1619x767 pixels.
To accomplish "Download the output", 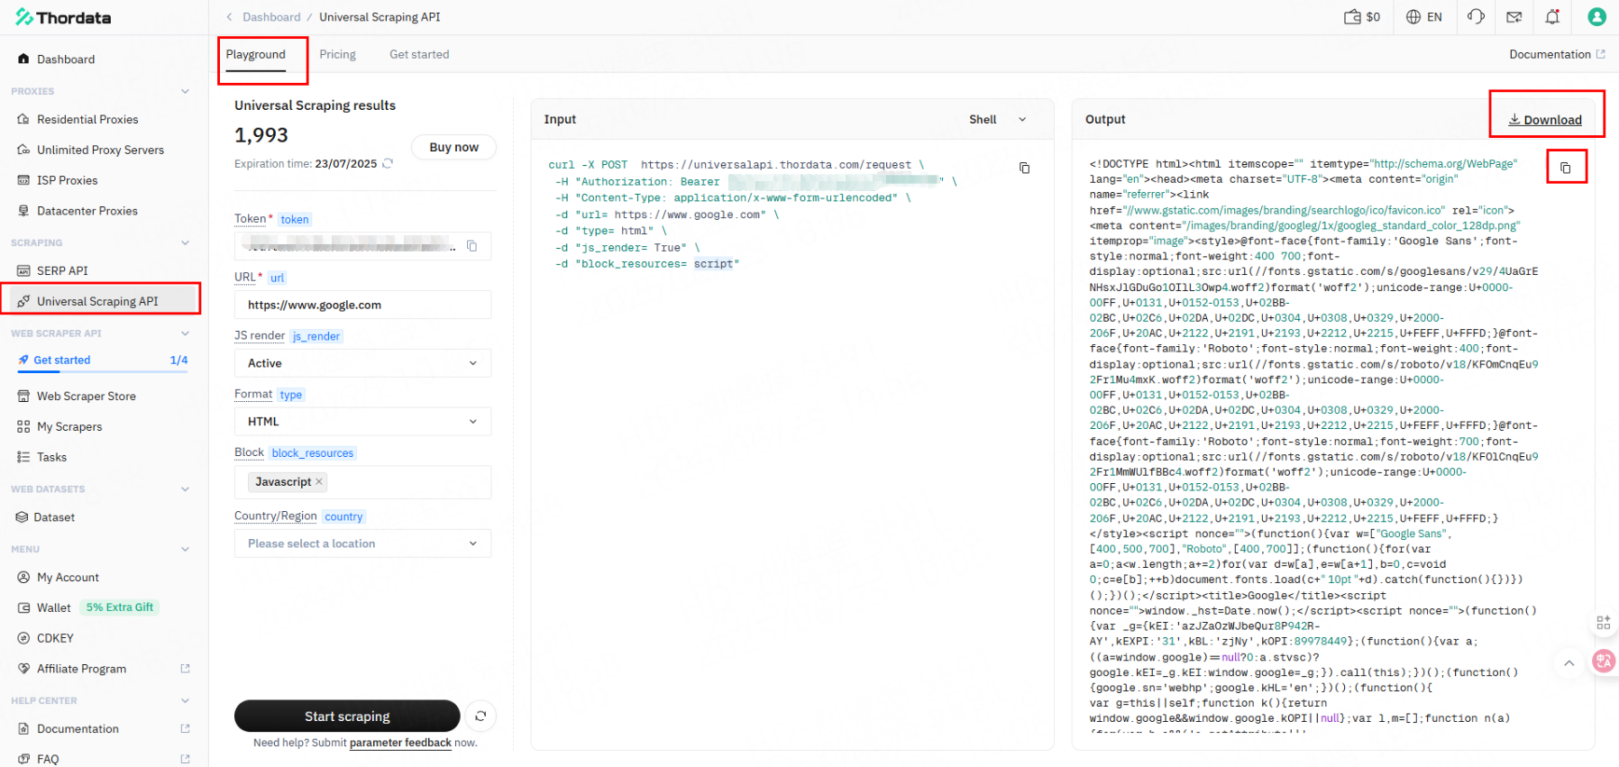I will click(x=1545, y=120).
